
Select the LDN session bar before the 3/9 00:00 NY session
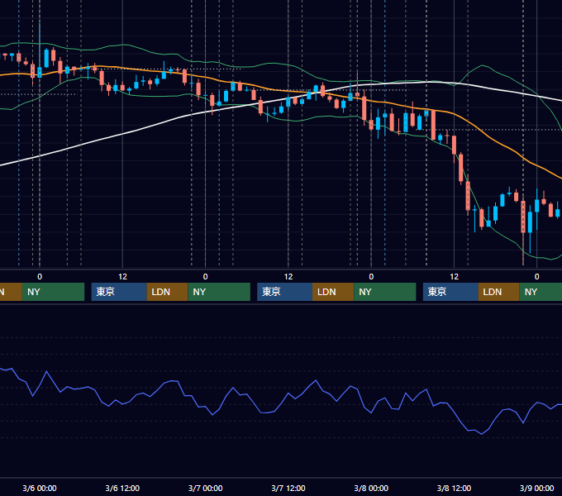pyautogui.click(x=499, y=292)
